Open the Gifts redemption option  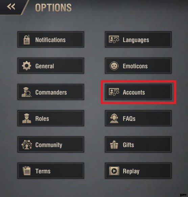(138, 145)
